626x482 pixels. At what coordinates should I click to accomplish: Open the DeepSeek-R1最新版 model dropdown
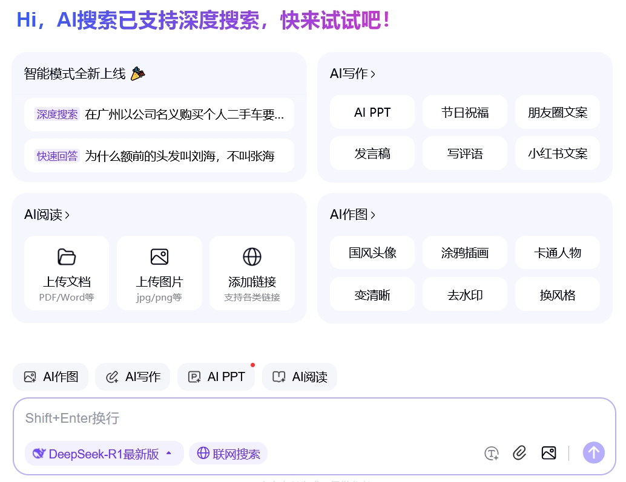(x=104, y=454)
